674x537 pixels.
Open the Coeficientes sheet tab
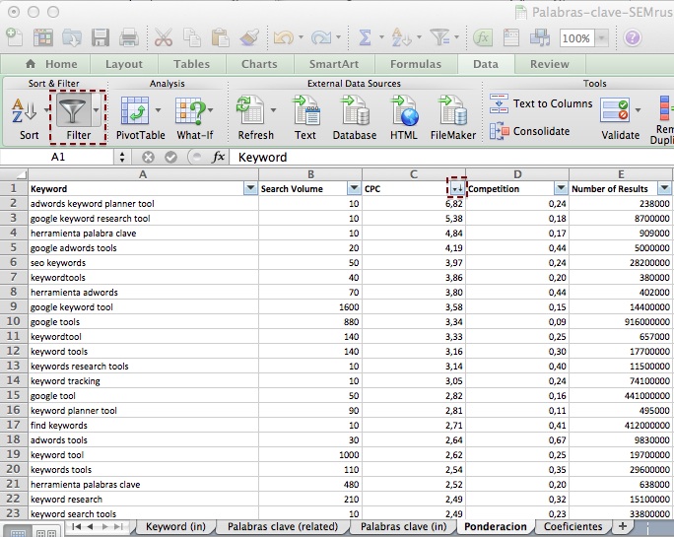(x=573, y=527)
